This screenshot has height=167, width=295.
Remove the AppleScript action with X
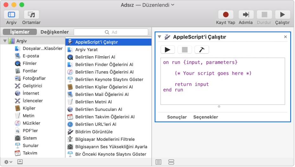(285, 37)
